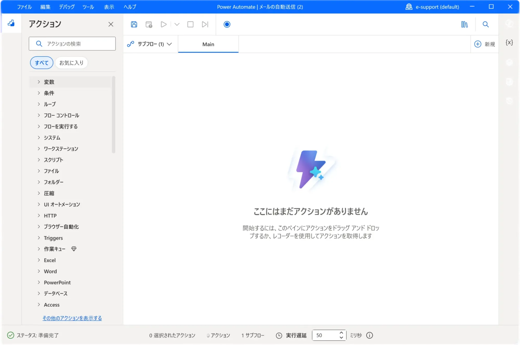Screen dimensions: 520x345
Task: Open the ヘルプ menu
Action: pyautogui.click(x=130, y=7)
